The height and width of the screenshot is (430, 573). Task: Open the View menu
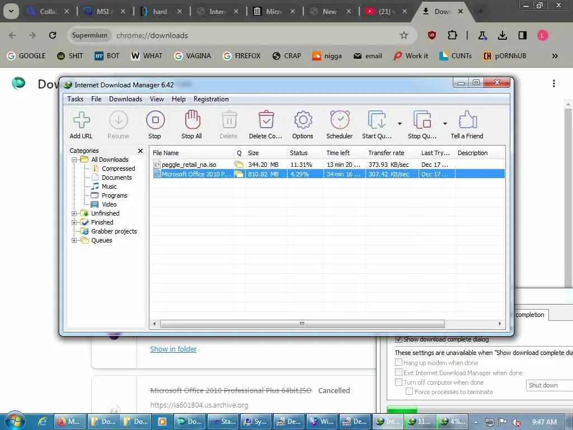[157, 99]
